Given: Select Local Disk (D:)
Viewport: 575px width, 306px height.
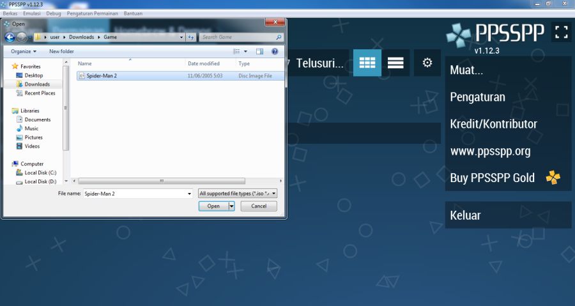Looking at the screenshot, I should pyautogui.click(x=40, y=181).
